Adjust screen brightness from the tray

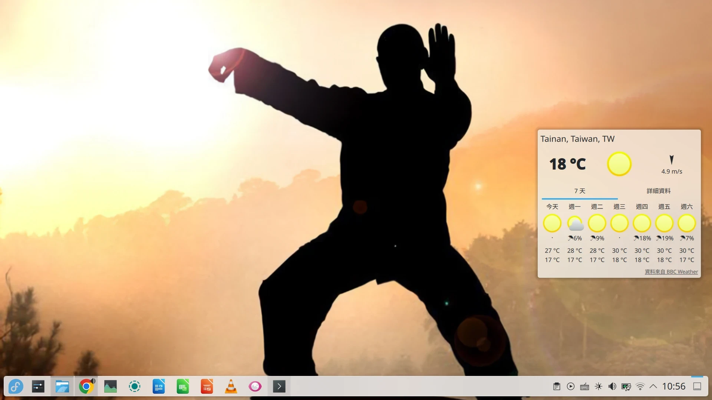[599, 386]
